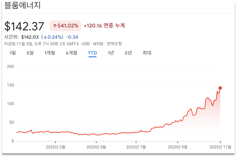Select the 5년 range tab
The image size is (237, 157).
click(x=128, y=53)
